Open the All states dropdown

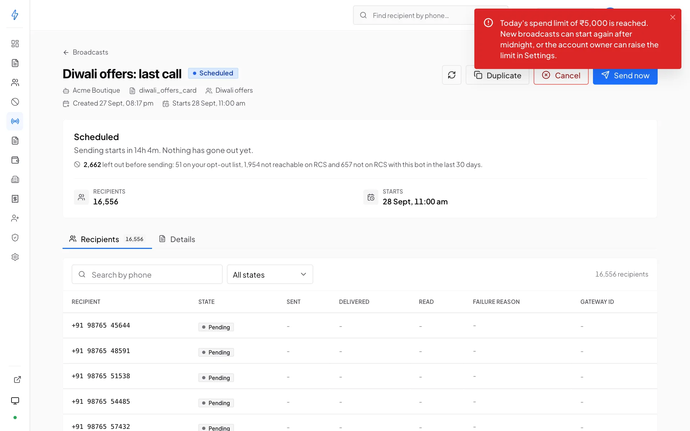pyautogui.click(x=270, y=275)
